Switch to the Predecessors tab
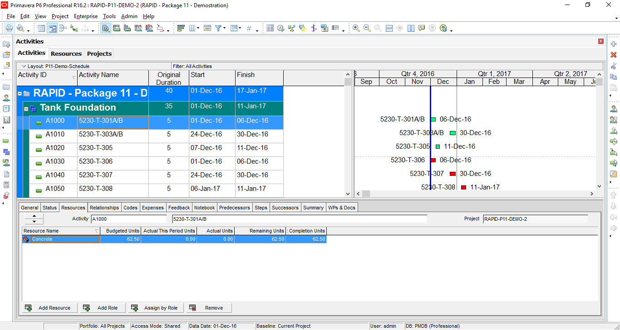Viewport: 620px width, 330px height. point(235,207)
